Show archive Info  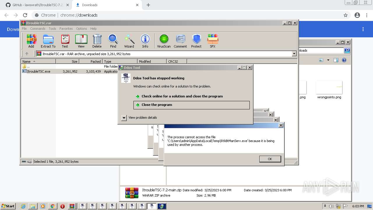[145, 41]
